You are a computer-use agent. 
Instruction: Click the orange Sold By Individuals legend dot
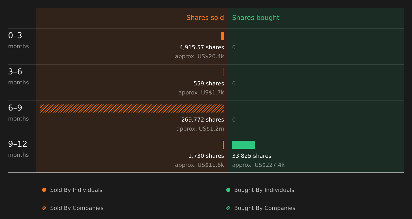tap(44, 190)
